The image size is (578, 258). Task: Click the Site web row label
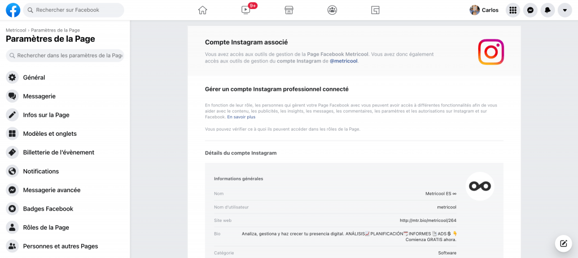222,220
